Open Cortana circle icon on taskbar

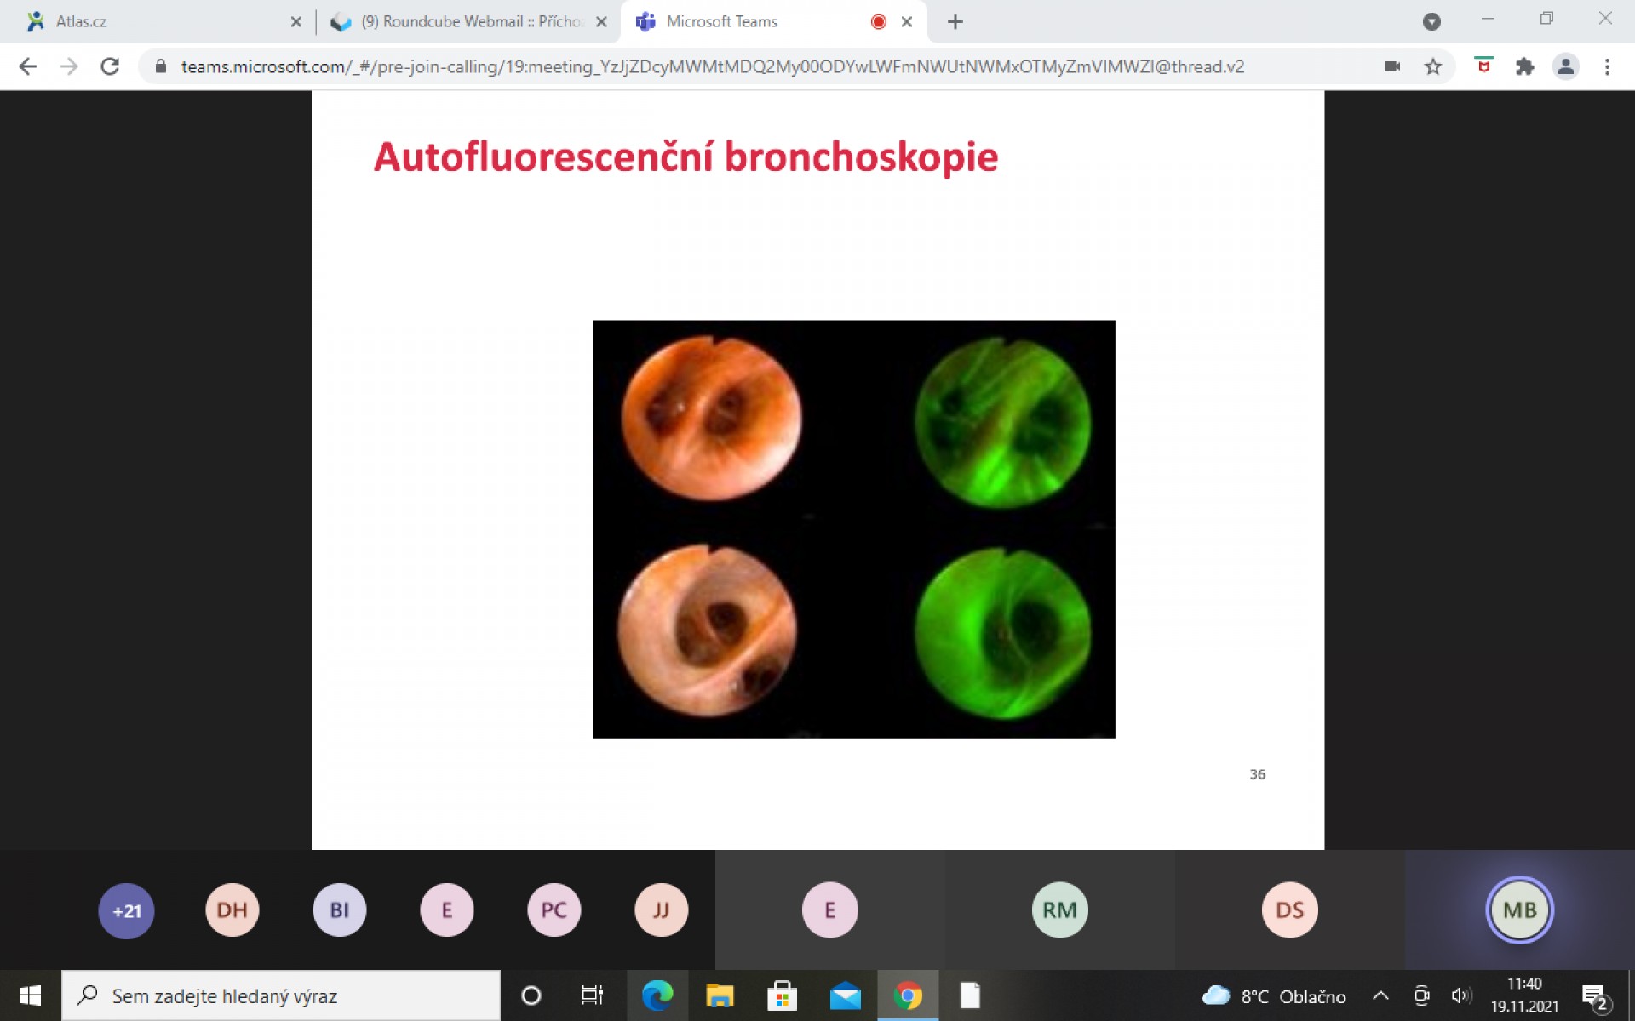[x=531, y=995]
